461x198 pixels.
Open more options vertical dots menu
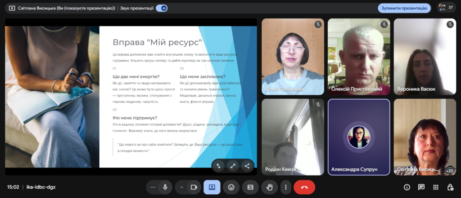[x=285, y=187]
